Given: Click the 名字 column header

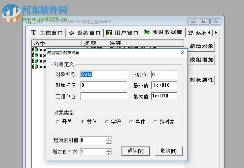Looking at the screenshot, I should 57,43.
